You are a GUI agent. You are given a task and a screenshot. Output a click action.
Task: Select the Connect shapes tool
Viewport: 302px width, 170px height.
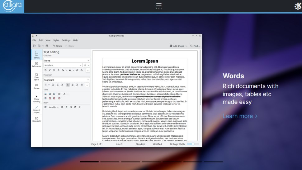pyautogui.click(x=37, y=109)
